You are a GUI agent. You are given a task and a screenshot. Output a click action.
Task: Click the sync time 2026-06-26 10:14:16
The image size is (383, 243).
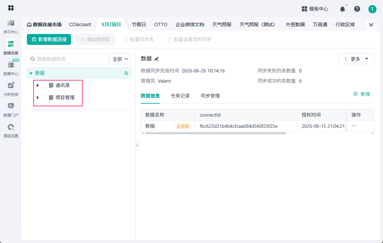(x=203, y=71)
